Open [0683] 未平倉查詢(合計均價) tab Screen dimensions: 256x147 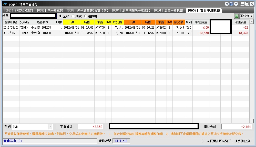87,10
